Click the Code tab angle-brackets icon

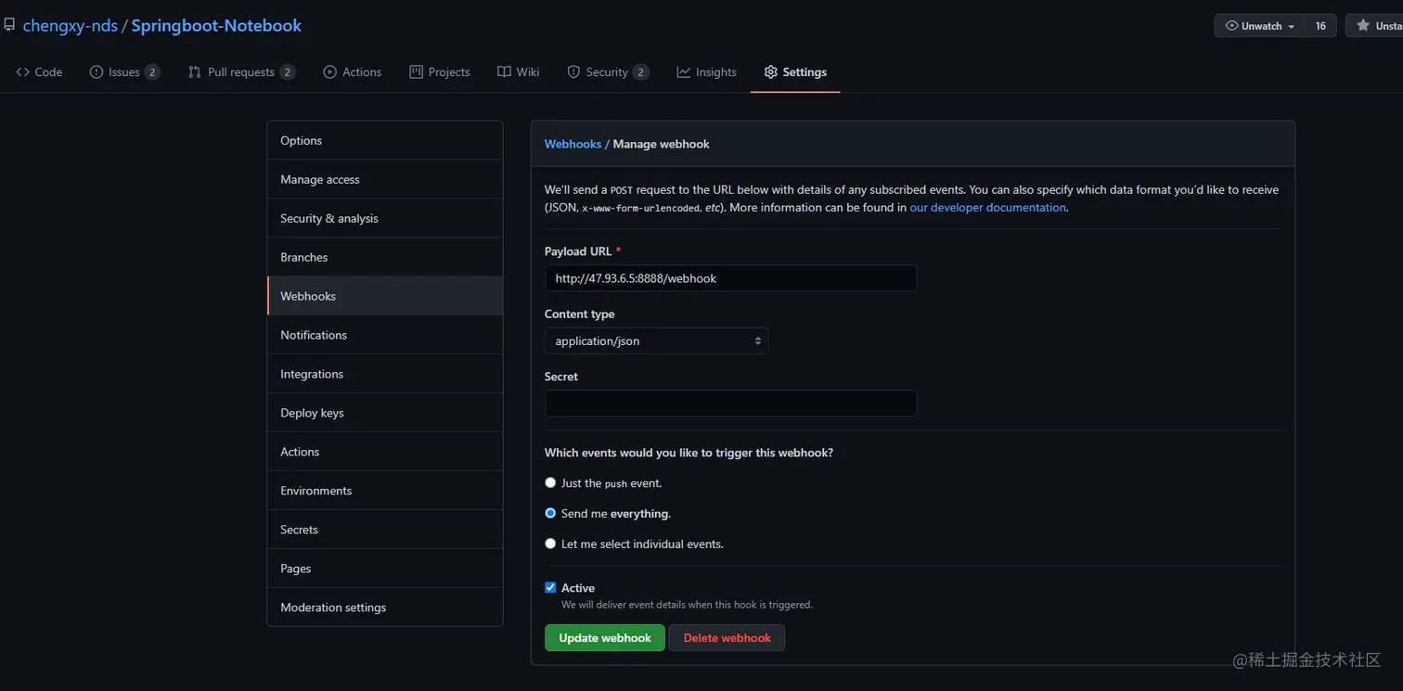[x=22, y=72]
